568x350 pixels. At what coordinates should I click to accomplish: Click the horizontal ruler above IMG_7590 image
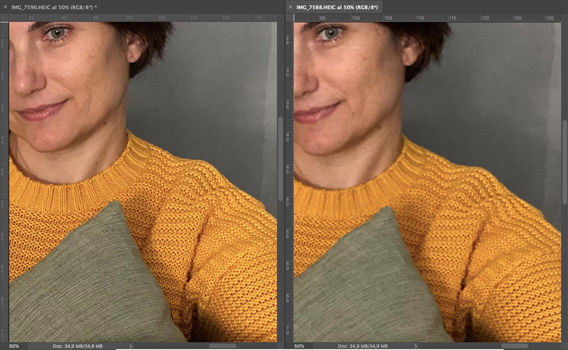pyautogui.click(x=142, y=17)
